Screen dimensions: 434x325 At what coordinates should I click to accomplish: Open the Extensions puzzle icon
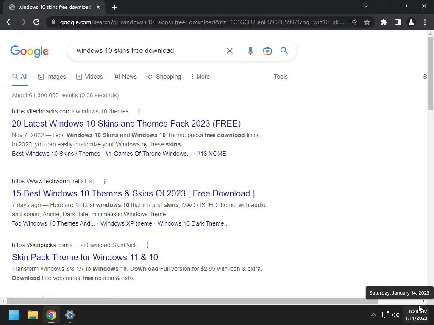click(384, 22)
